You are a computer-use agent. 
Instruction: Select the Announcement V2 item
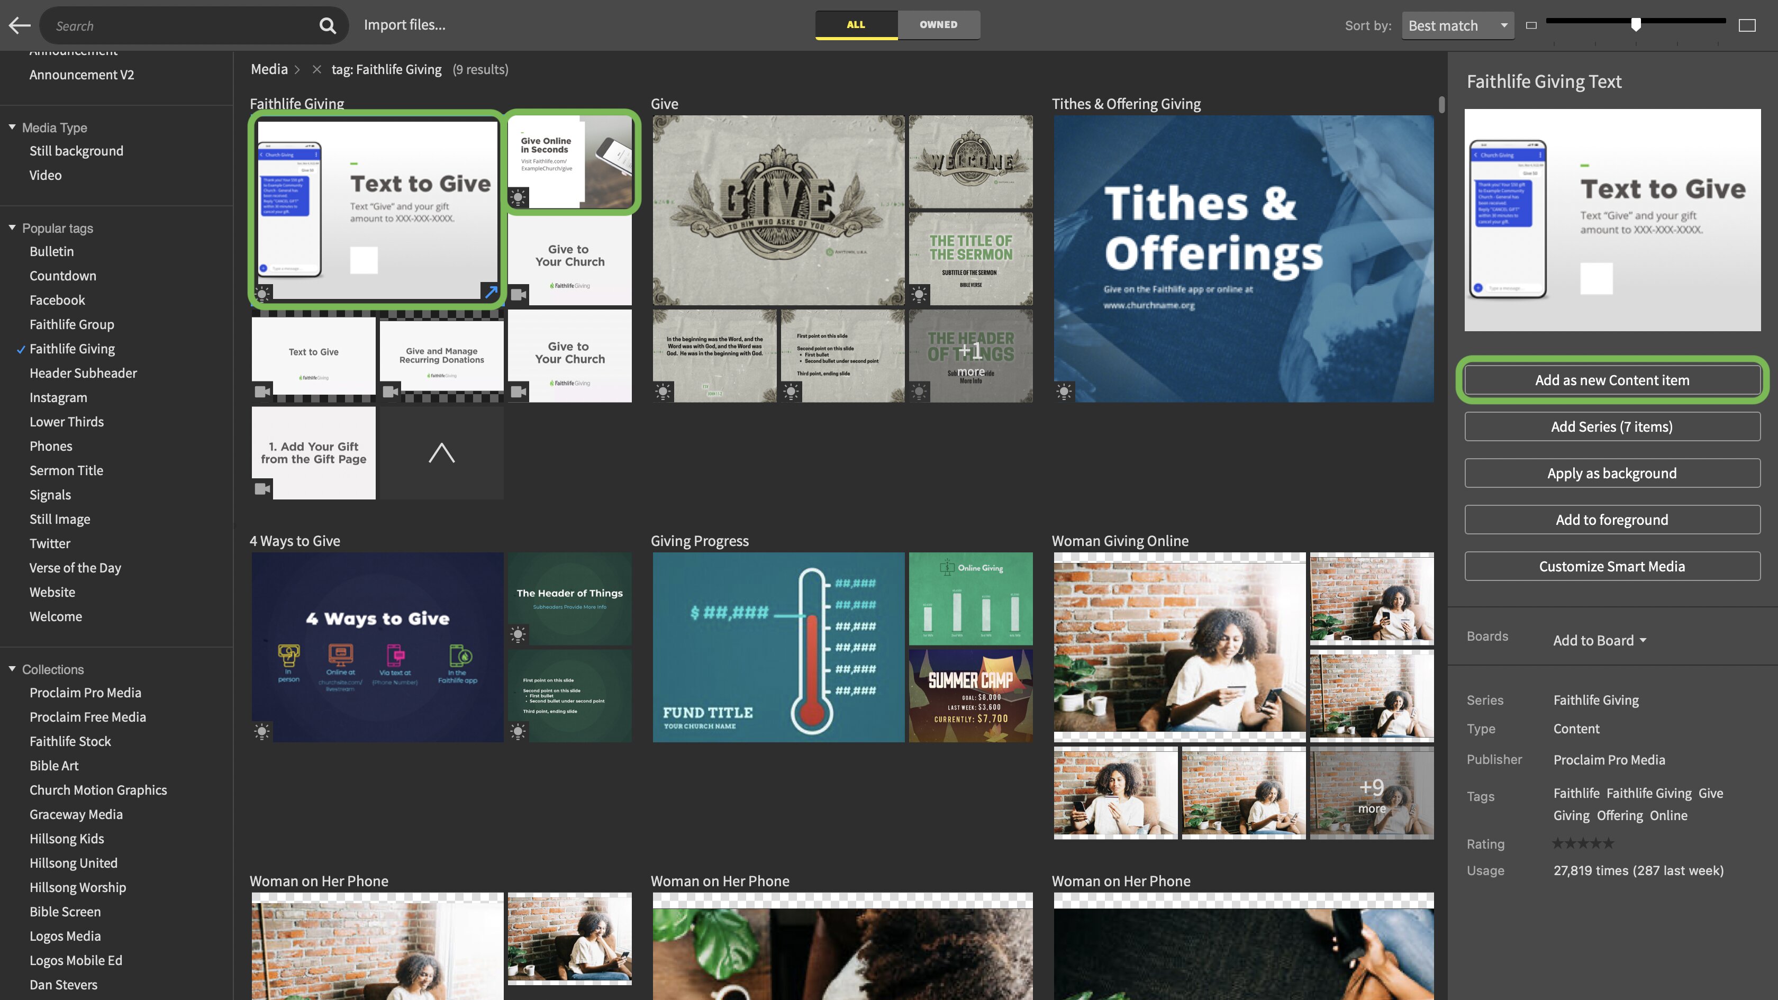81,75
